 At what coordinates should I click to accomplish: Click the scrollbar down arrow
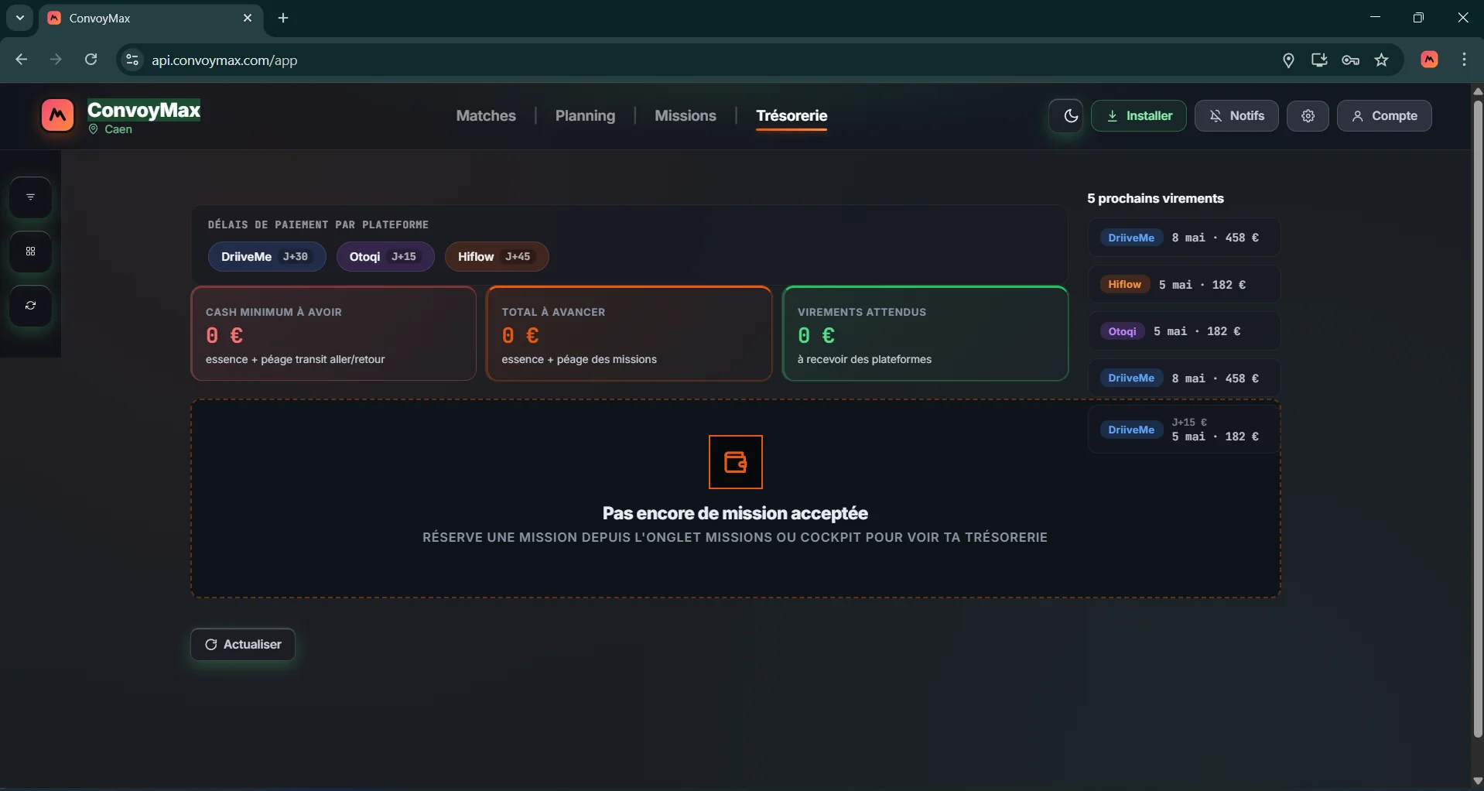(x=1477, y=781)
